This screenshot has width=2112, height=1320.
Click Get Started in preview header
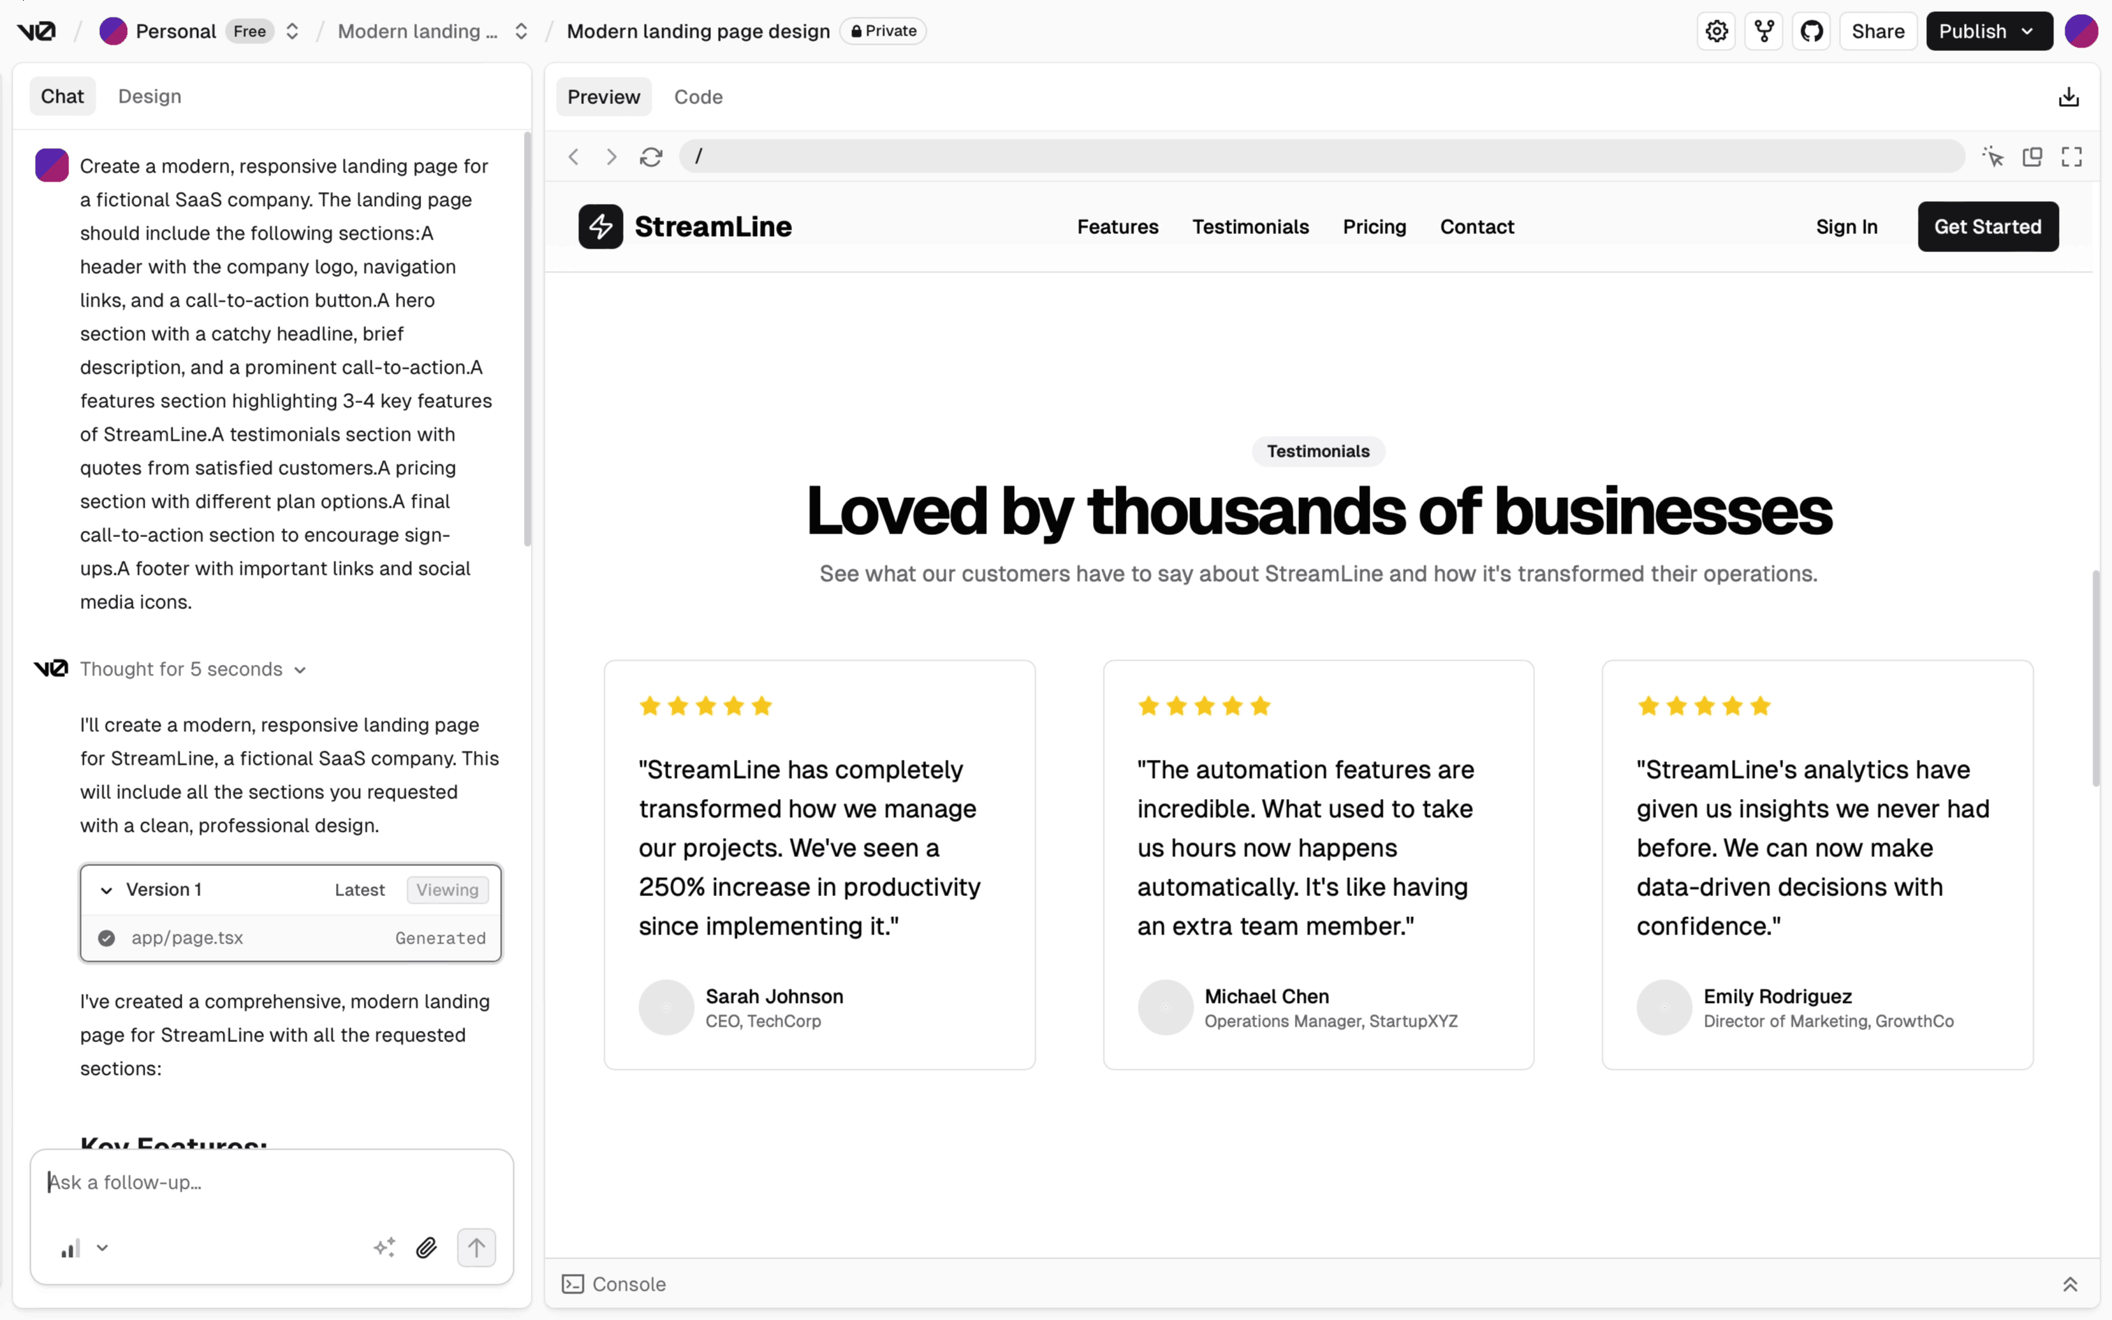[1987, 227]
